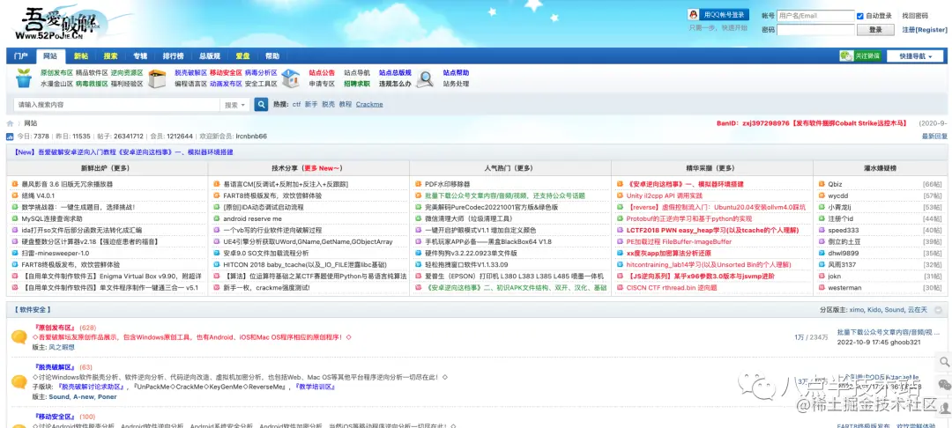Focus the 密码 password field
The width and height of the screenshot is (952, 428).
click(815, 29)
